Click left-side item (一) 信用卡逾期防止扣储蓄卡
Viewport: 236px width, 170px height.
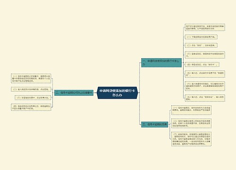point(31,78)
